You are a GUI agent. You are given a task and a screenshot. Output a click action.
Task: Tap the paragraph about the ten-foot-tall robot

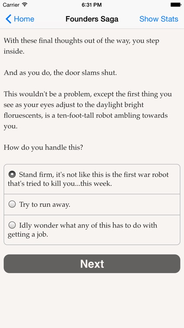[x=88, y=110]
